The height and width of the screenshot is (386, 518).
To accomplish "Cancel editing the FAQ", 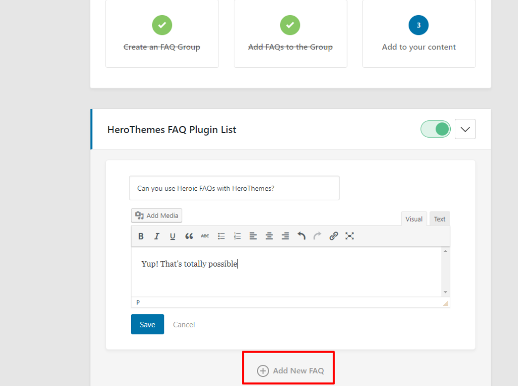I will point(184,324).
